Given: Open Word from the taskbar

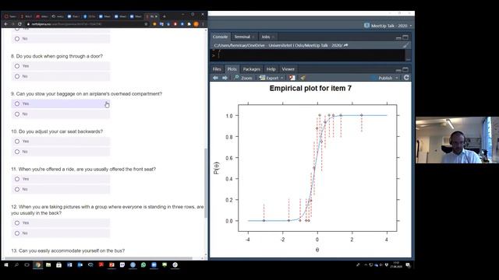Looking at the screenshot, I should [x=69, y=264].
